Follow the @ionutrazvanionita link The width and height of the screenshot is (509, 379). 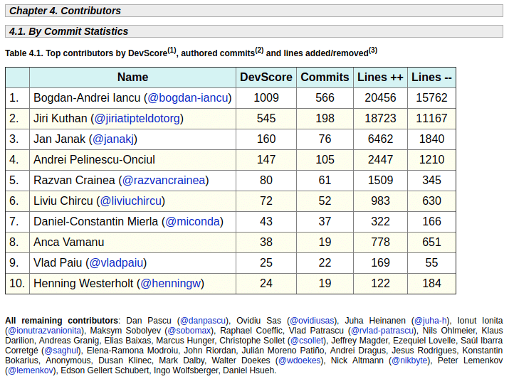click(44, 331)
